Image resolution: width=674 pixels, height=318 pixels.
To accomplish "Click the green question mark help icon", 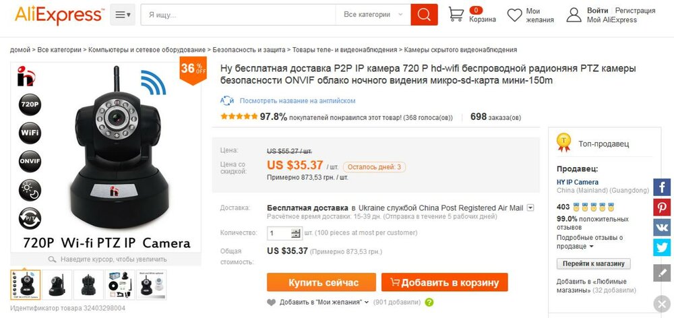I will (429, 303).
